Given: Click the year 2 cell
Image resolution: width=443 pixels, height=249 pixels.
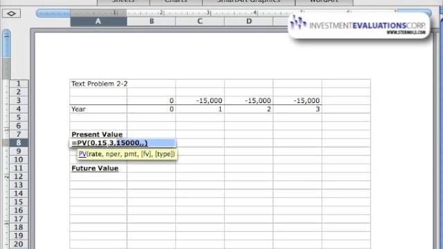Looking at the screenshot, I should (248, 109).
